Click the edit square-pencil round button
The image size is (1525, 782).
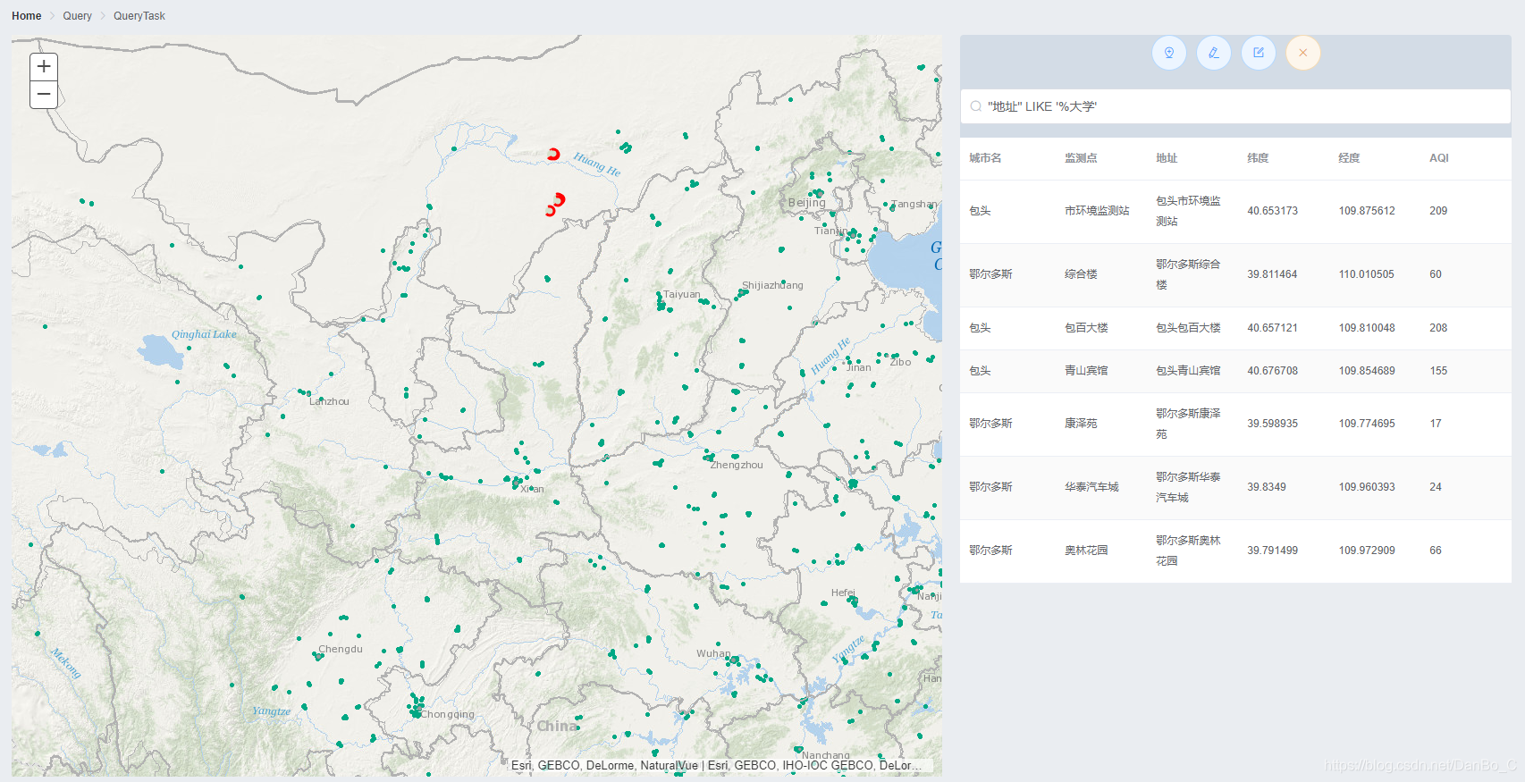1259,53
